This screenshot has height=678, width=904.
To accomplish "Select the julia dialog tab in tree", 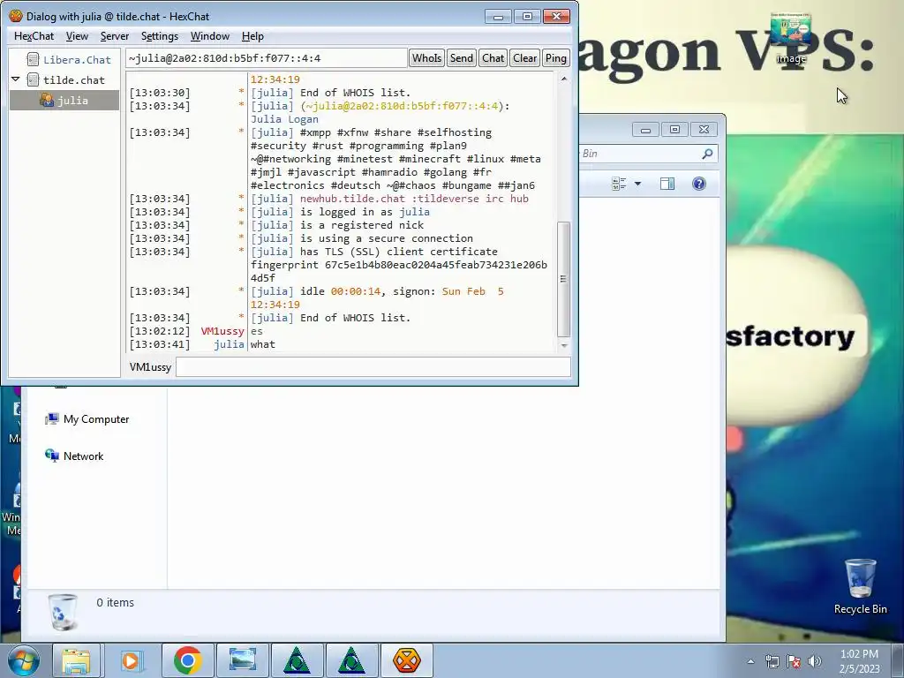I will point(64,101).
